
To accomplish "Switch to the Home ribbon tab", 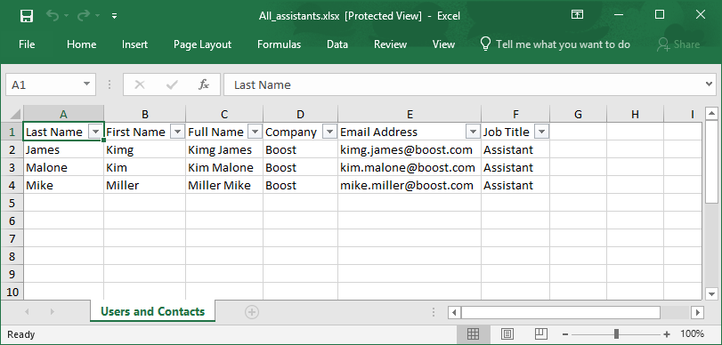I will pos(82,44).
